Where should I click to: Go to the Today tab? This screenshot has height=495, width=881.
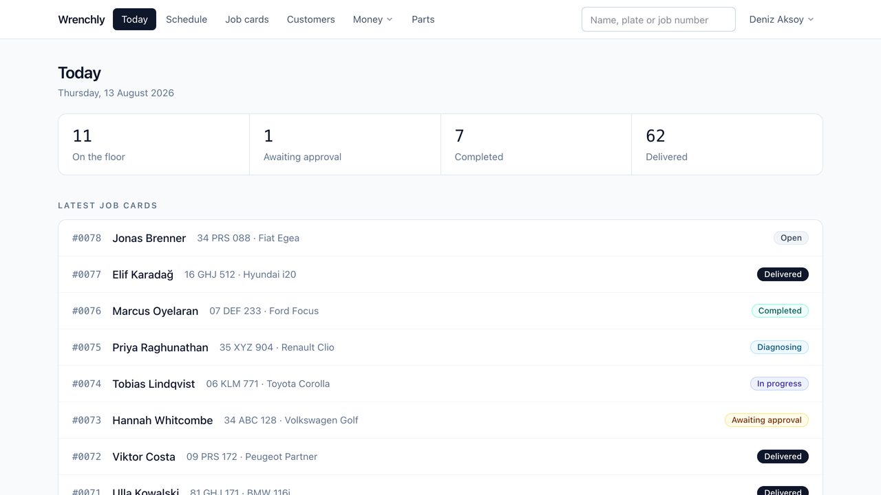tap(134, 19)
